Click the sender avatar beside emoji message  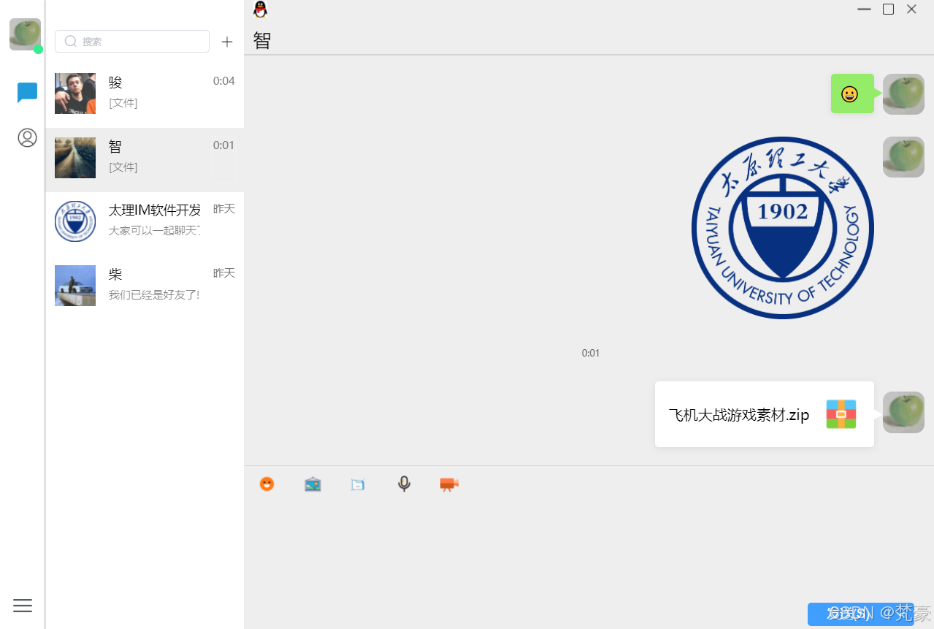click(x=903, y=94)
